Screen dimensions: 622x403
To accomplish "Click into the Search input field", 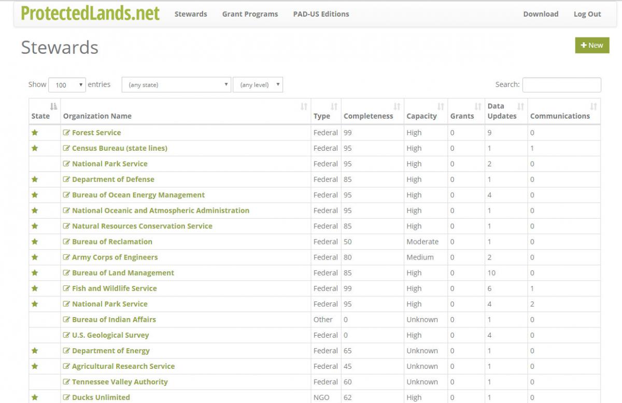I will click(x=562, y=84).
